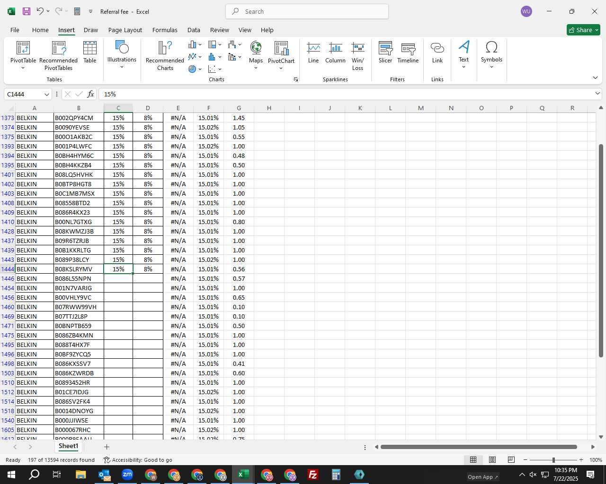Switch to Page Layout view
This screenshot has height=484, width=606.
(x=492, y=460)
